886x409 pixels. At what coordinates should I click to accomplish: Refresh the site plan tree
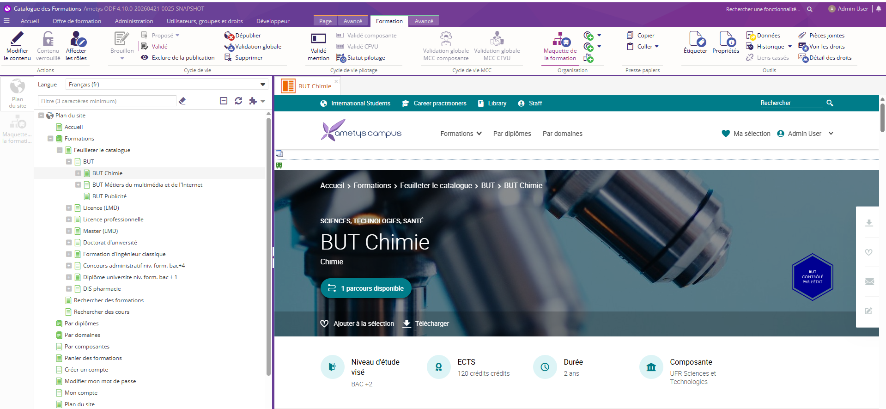238,101
